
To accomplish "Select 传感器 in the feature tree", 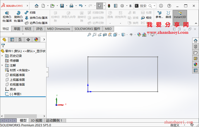I will tap(12, 61).
